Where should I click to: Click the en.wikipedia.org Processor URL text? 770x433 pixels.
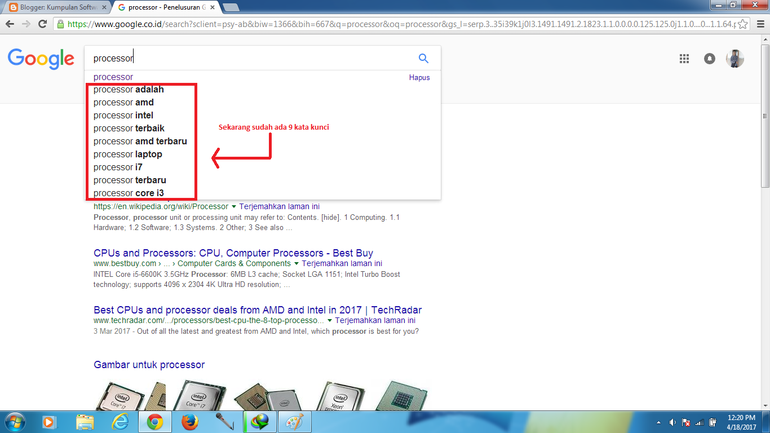click(161, 207)
